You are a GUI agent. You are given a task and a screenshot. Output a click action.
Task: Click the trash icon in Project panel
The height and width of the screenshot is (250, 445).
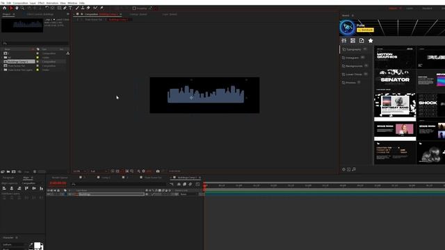point(35,172)
